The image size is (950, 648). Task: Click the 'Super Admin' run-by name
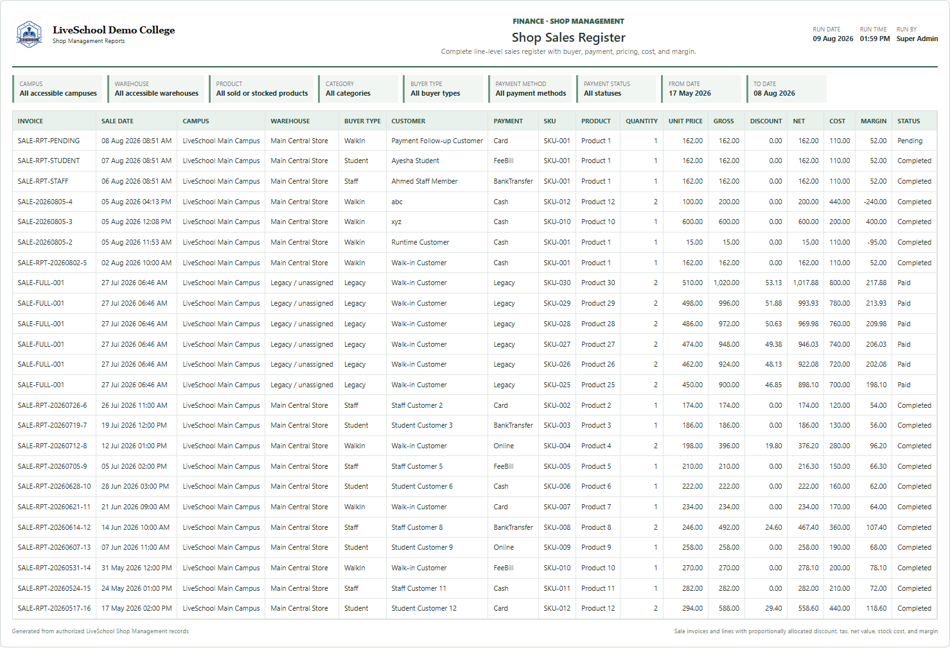tap(917, 39)
